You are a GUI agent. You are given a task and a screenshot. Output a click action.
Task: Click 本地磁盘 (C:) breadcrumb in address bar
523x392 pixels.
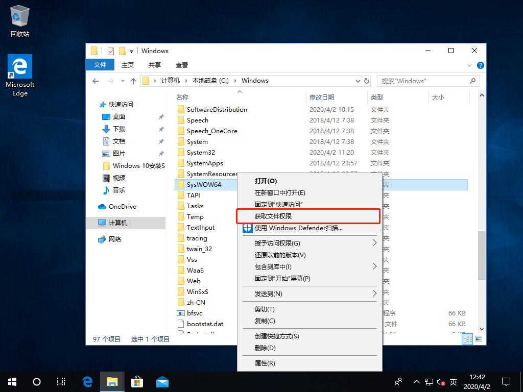pos(210,81)
